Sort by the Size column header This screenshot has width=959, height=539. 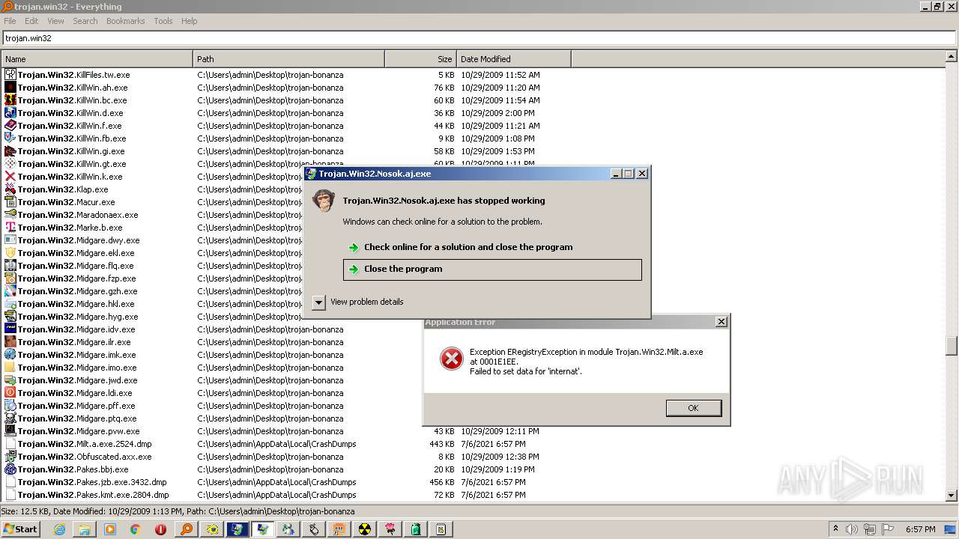click(420, 59)
